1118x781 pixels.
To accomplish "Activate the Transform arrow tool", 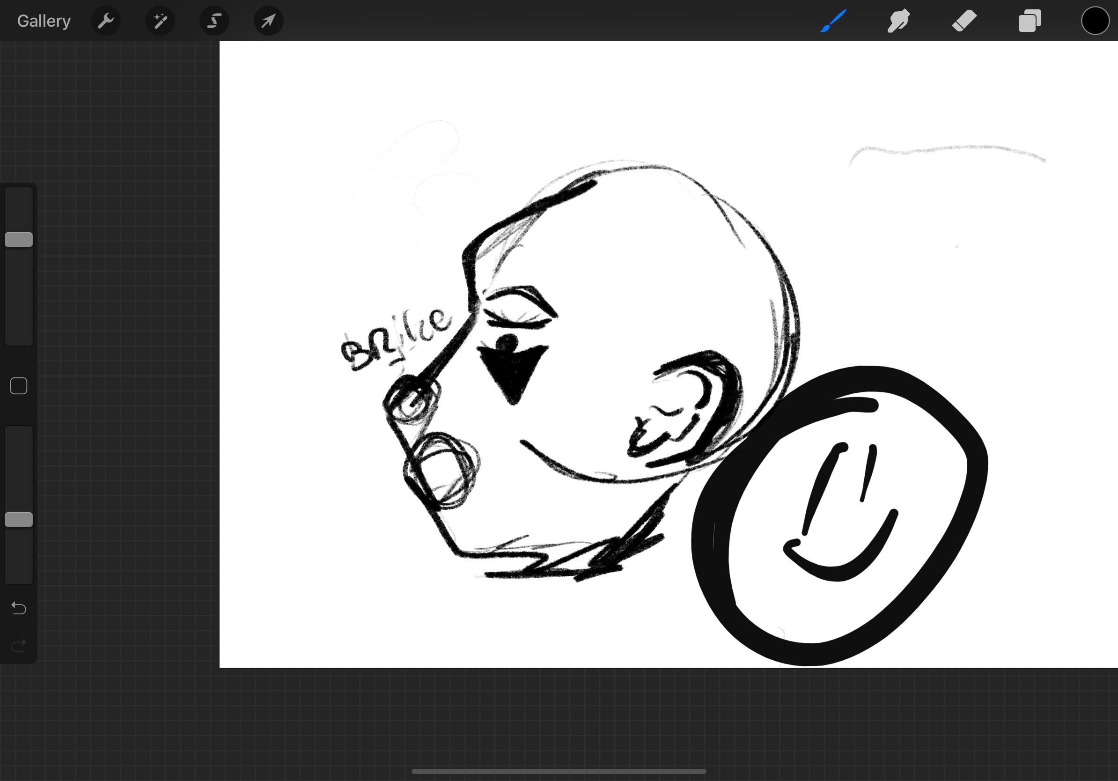I will (x=269, y=21).
